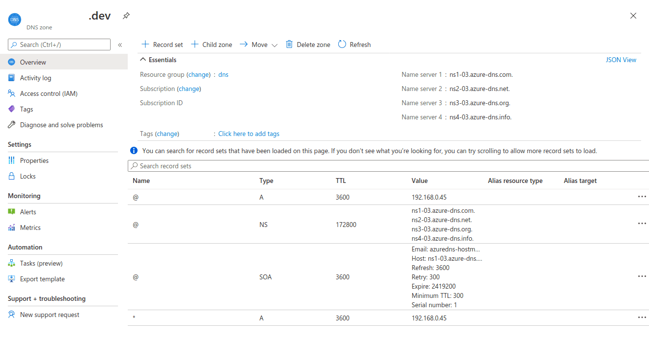The height and width of the screenshot is (340, 649).
Task: Select the wildcard * record name
Action: 134,318
